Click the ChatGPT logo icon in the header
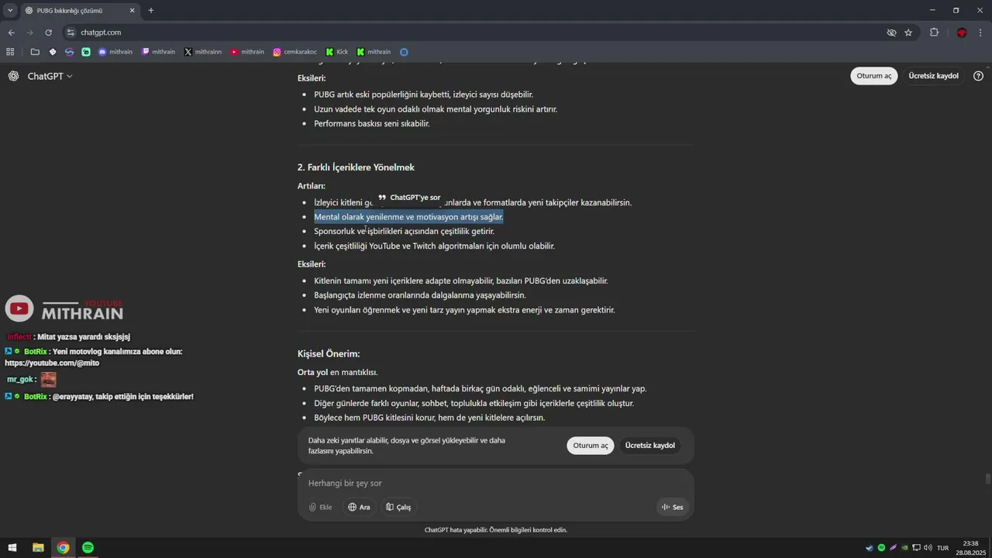Image resolution: width=992 pixels, height=558 pixels. [13, 76]
